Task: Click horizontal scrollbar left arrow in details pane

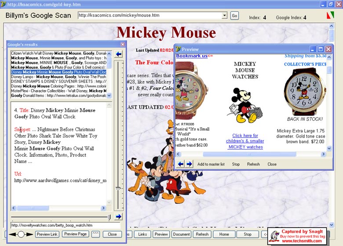Action: click(14, 208)
